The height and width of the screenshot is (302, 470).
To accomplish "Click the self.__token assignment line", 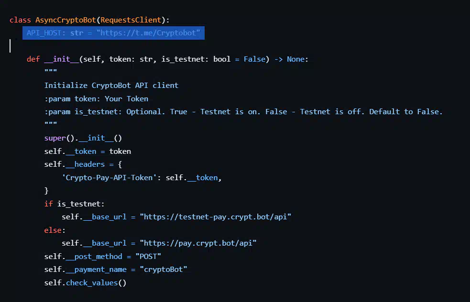I will coord(87,151).
